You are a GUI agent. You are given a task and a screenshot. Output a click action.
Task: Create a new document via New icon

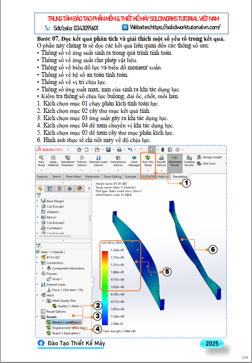86,149
